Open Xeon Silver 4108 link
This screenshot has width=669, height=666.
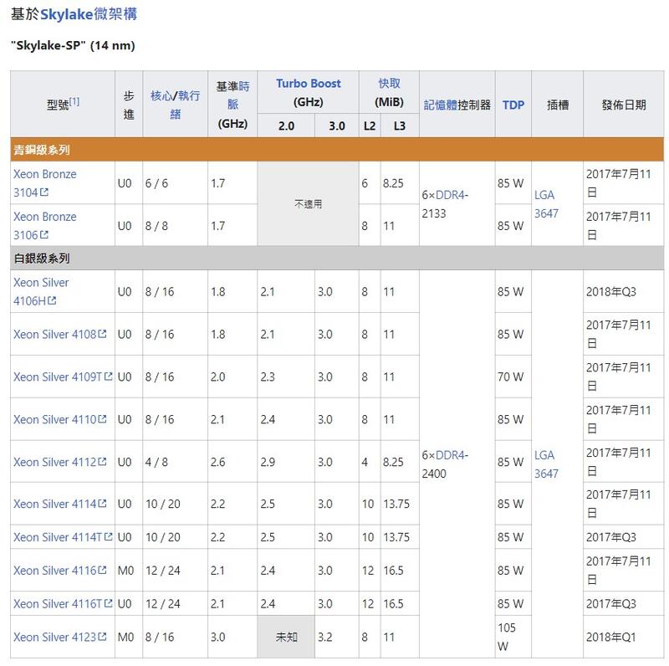click(55, 335)
